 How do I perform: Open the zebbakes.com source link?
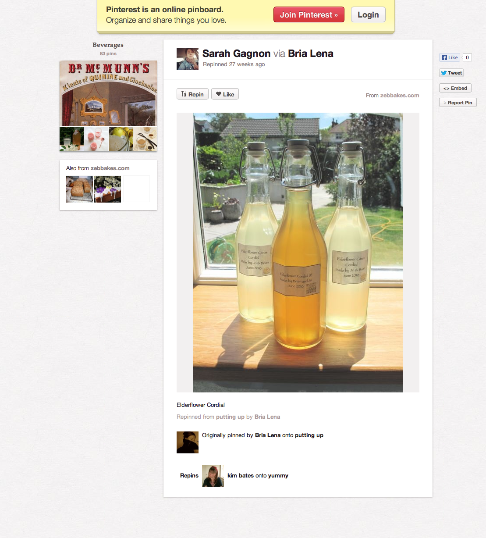coord(399,95)
